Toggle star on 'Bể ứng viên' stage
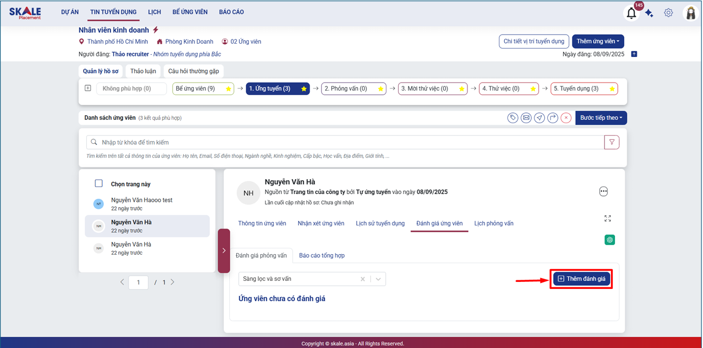Image resolution: width=703 pixels, height=348 pixels. 229,89
